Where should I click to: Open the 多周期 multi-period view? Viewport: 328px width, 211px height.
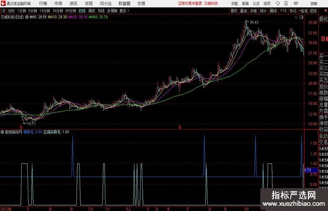112,11
